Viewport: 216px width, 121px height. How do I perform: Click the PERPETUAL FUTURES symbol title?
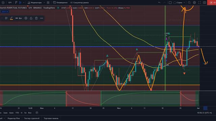(x=13, y=8)
